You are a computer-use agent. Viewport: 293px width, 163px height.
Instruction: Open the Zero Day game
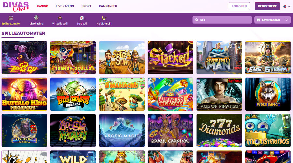(x=24, y=58)
